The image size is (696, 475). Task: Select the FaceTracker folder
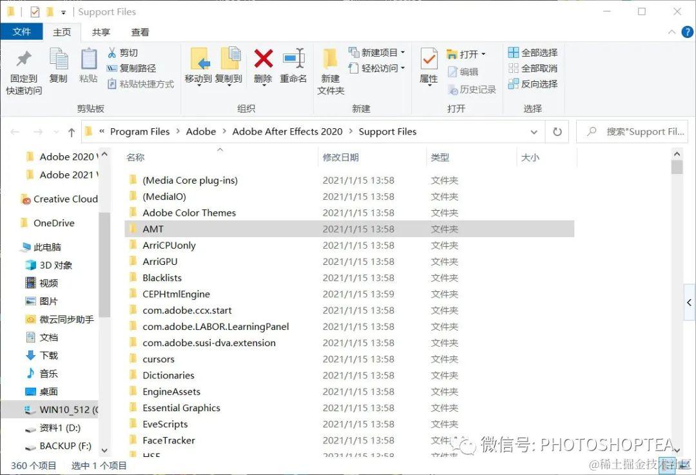(349, 440)
